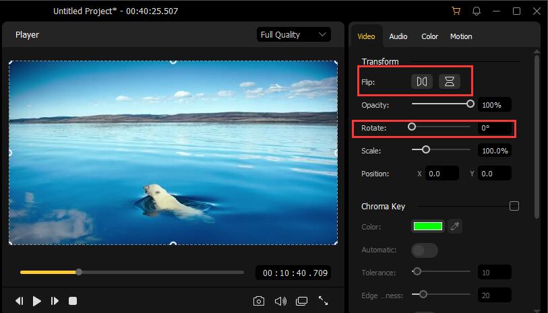The height and width of the screenshot is (313, 548).
Task: Click the Position X input field
Action: click(442, 174)
